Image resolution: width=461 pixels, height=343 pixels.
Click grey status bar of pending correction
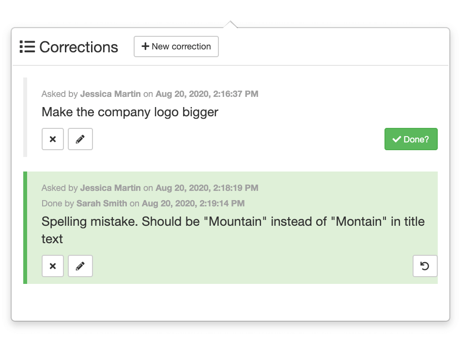[25, 117]
